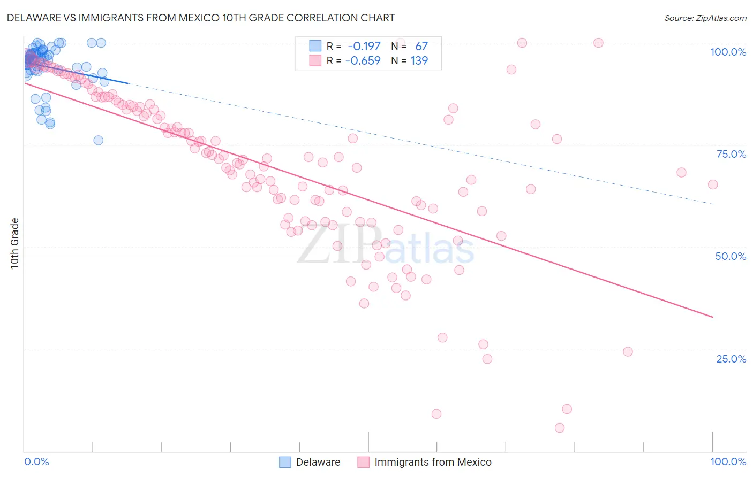Click the blue Delaware legend swatch at bottom

(285, 462)
